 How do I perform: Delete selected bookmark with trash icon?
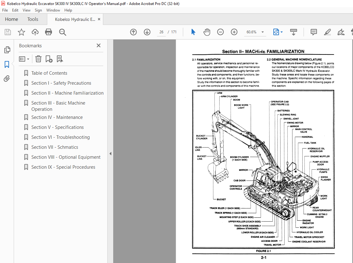[38, 59]
